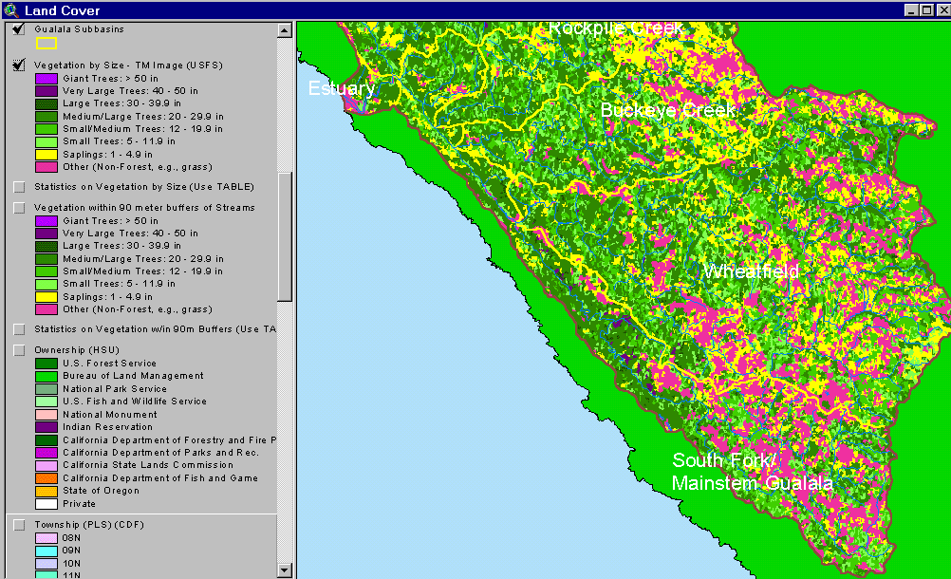Click California Department of Forestry and Fire swatch
This screenshot has width=951, height=579.
47,440
